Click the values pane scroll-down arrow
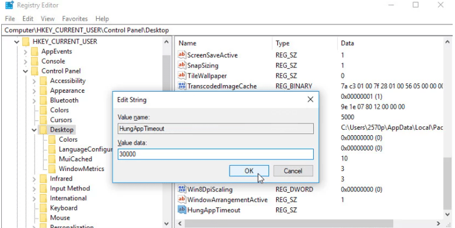The width and height of the screenshot is (455, 228). click(447, 214)
